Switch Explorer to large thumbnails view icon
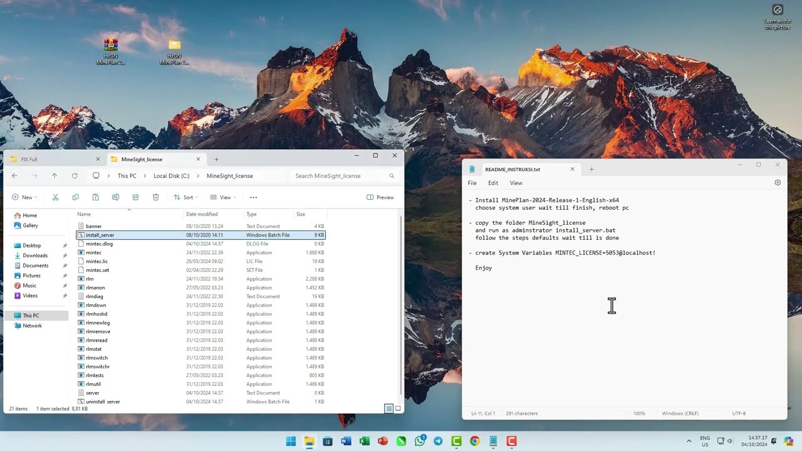Viewport: 802px width, 451px height. tap(398, 408)
